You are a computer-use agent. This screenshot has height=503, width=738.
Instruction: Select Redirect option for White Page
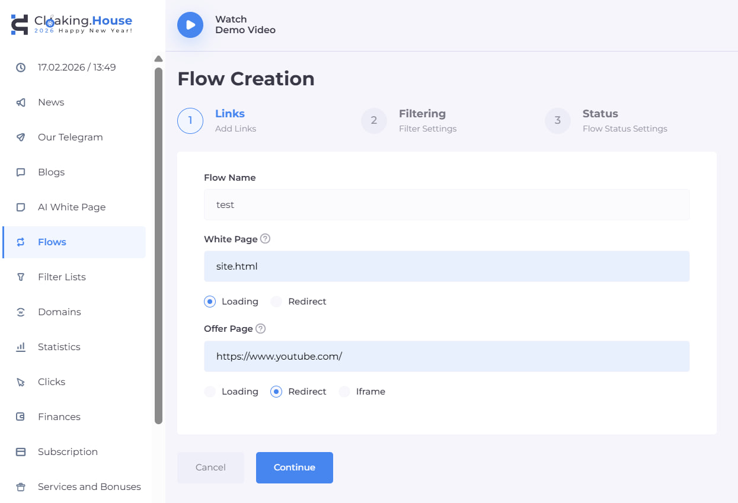(276, 302)
